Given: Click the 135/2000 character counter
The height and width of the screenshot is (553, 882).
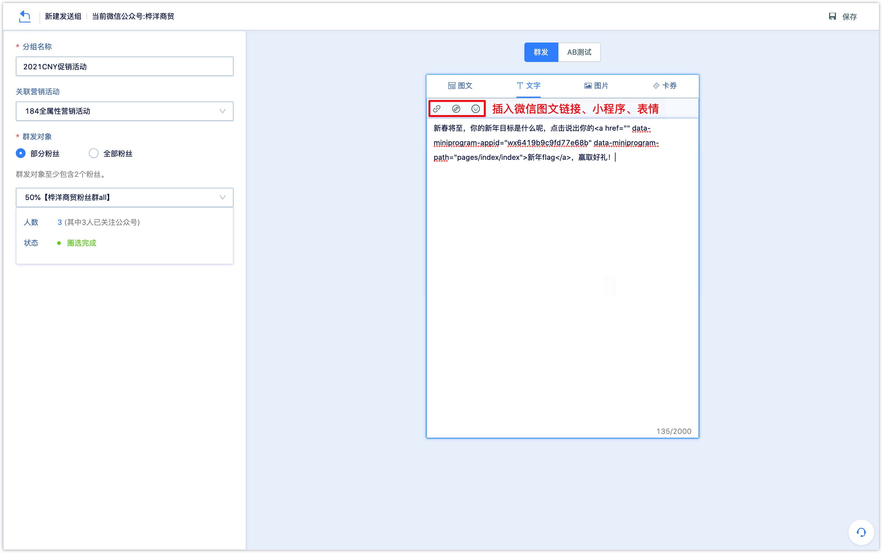Looking at the screenshot, I should point(674,431).
